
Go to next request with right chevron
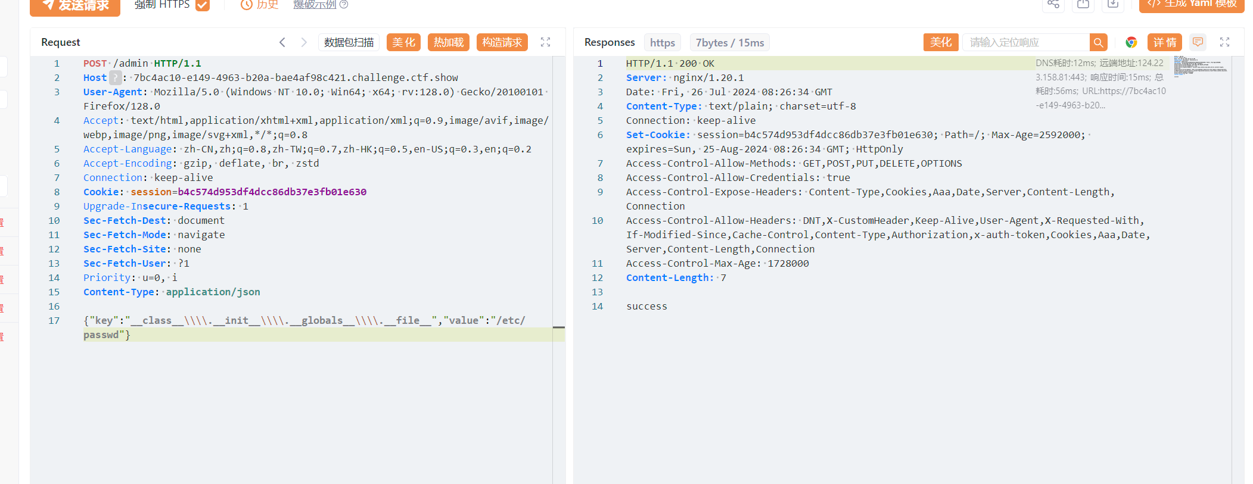[x=304, y=42]
